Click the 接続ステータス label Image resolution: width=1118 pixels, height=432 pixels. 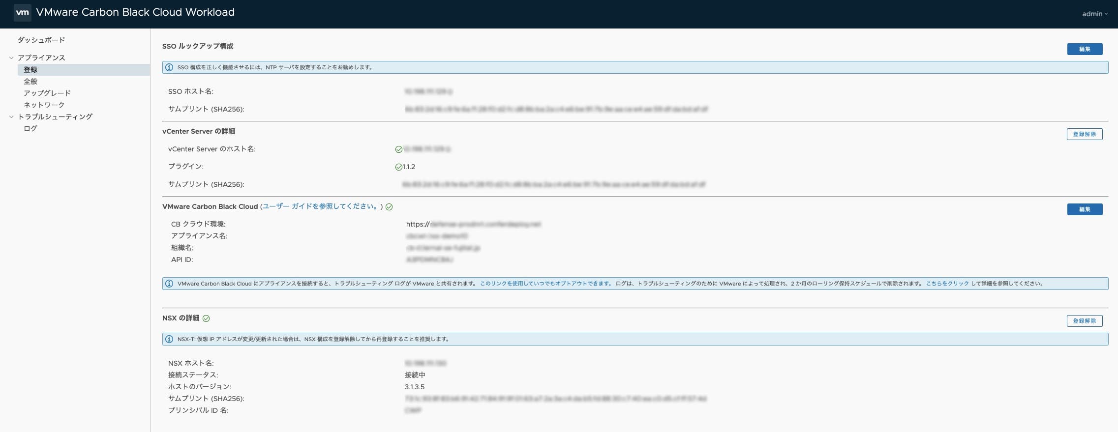[193, 375]
